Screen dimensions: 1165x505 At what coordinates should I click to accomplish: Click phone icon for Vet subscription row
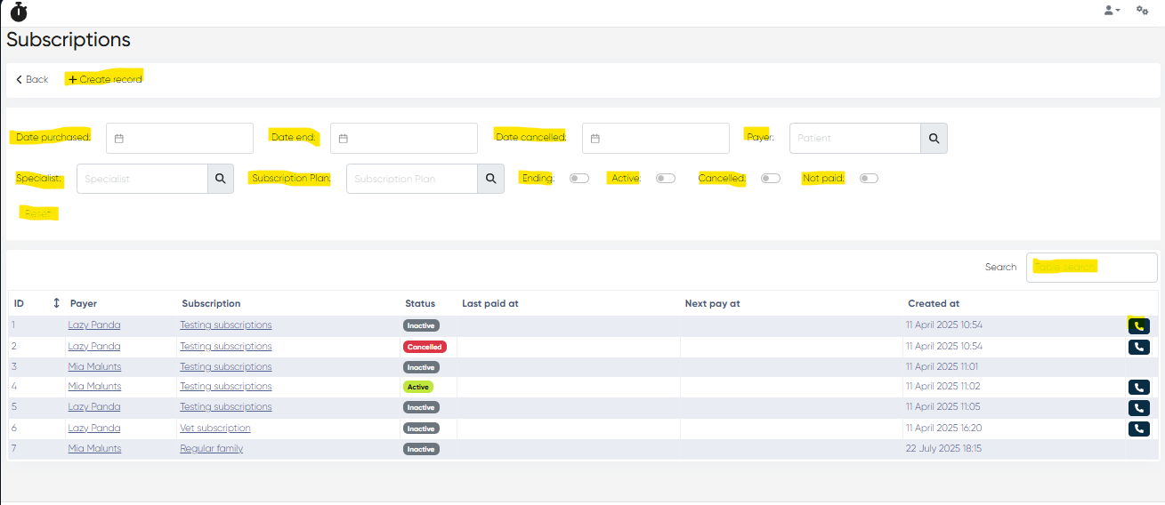pos(1138,429)
